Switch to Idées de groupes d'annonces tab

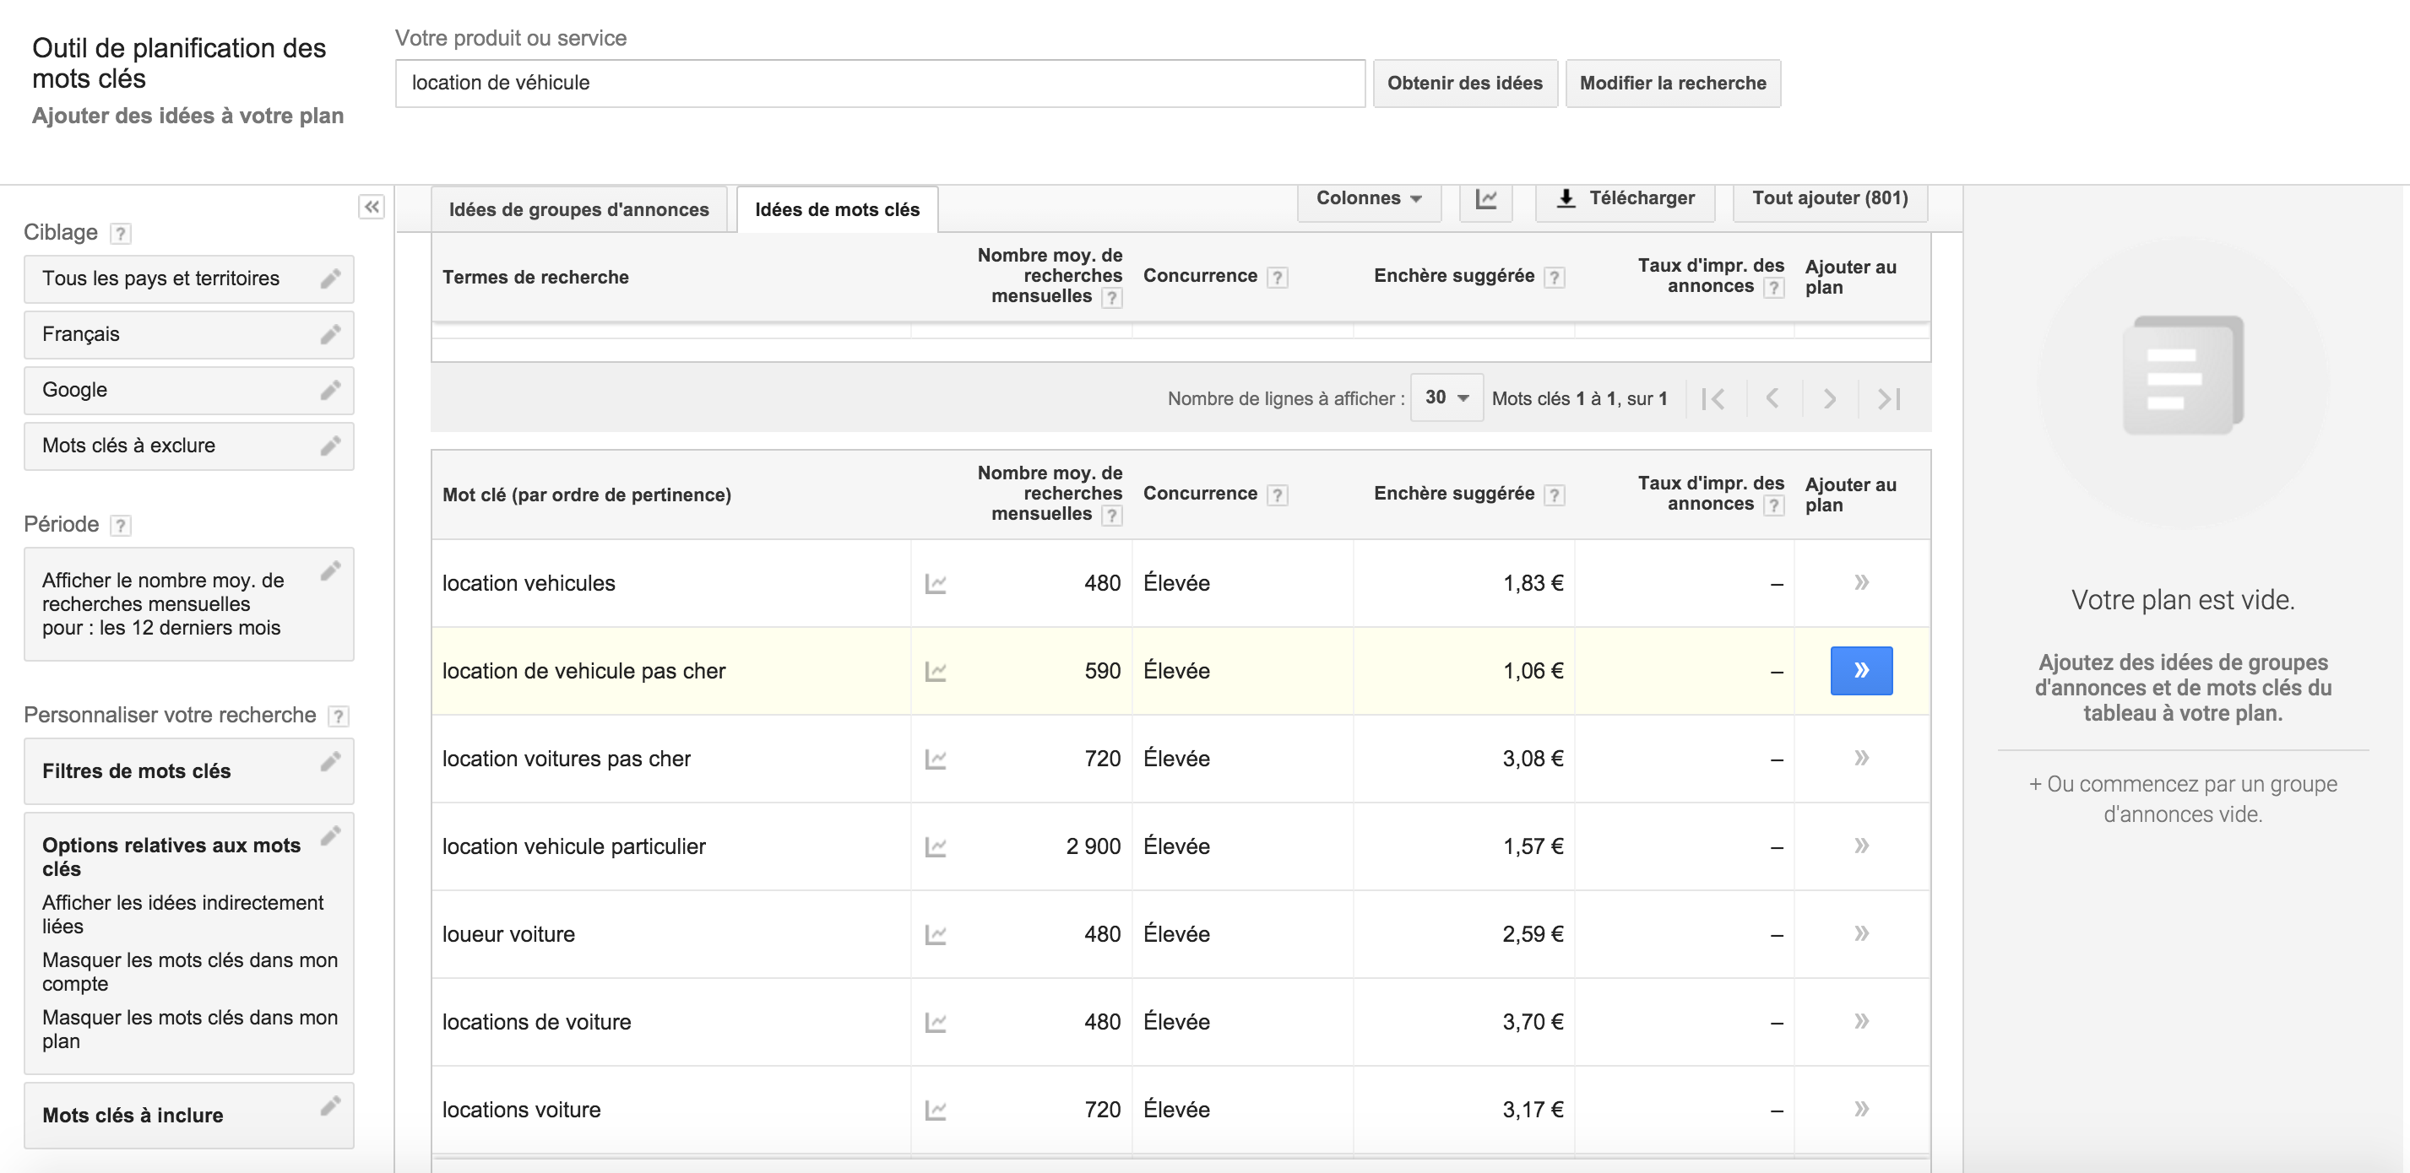click(579, 209)
